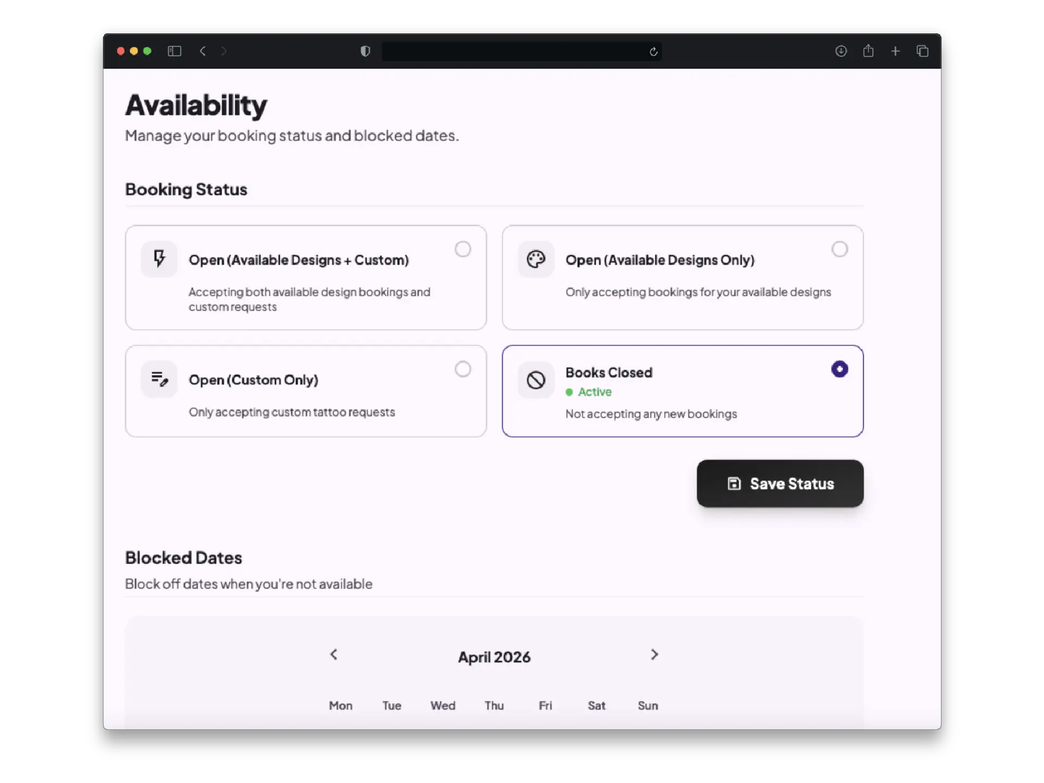Select the Open (Available Designs Only) radio button
The height and width of the screenshot is (783, 1044).
[x=839, y=249]
